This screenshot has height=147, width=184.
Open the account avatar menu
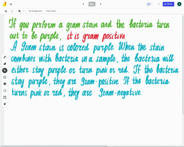click(179, 4)
